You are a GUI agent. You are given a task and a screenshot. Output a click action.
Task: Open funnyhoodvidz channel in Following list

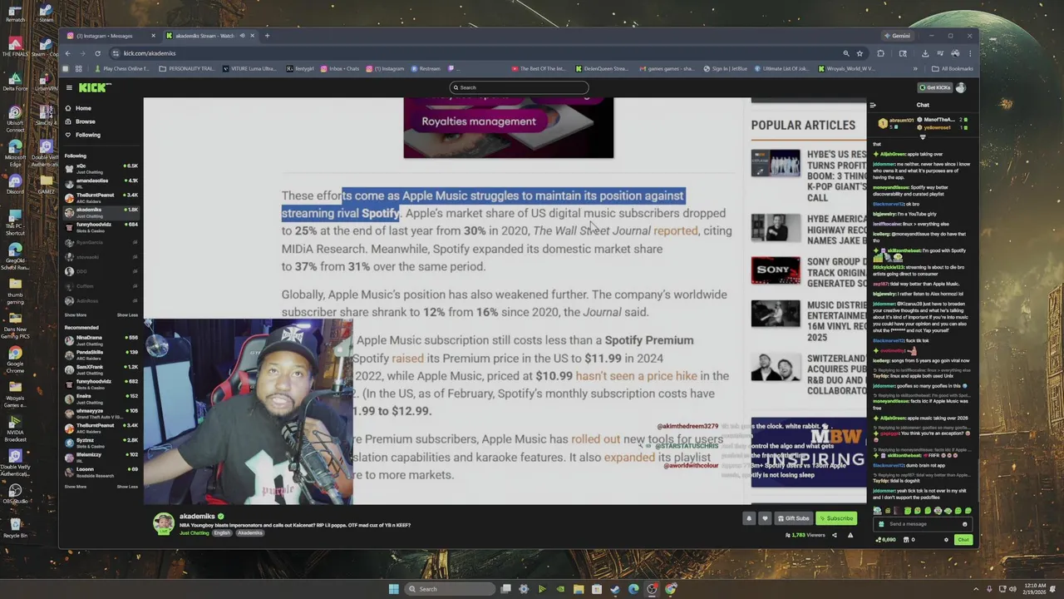[100, 226]
